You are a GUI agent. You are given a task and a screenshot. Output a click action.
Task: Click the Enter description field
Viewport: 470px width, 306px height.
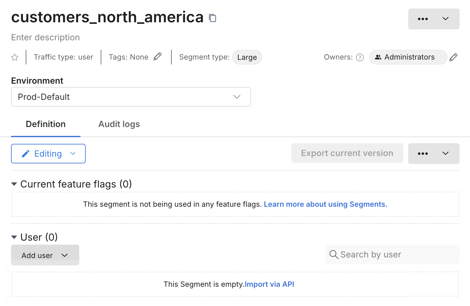(x=46, y=37)
